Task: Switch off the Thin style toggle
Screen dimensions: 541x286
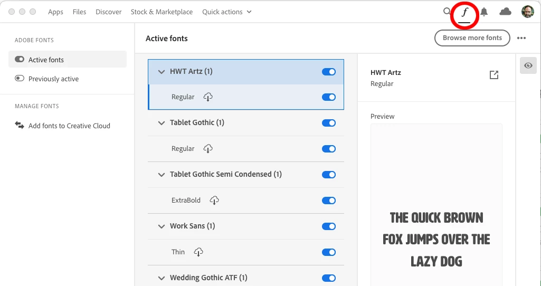Action: (x=329, y=252)
